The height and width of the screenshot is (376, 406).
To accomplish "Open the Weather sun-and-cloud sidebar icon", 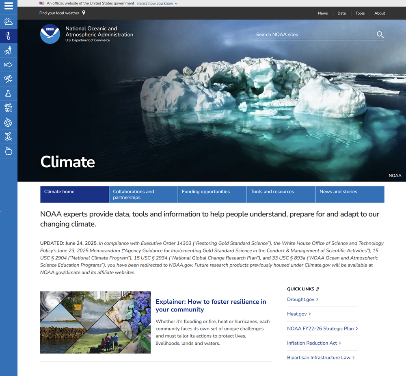I will (9, 21).
